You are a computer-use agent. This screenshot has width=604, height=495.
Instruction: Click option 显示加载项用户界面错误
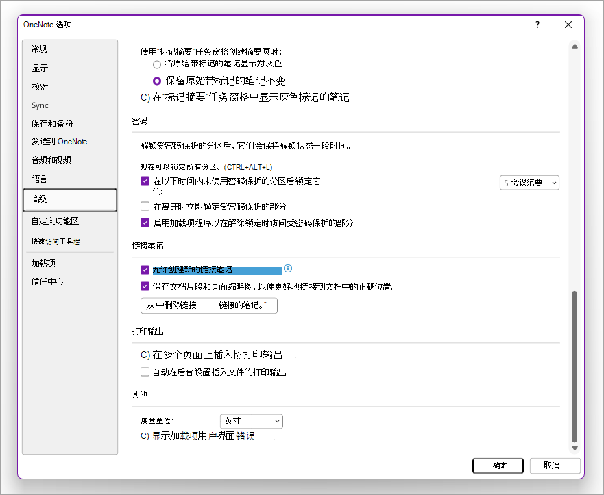(x=197, y=435)
